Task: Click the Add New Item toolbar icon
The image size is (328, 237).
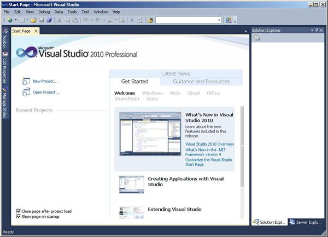Action: [22, 20]
